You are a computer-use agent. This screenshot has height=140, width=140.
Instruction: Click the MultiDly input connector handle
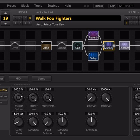pyautogui.click(x=104, y=46)
